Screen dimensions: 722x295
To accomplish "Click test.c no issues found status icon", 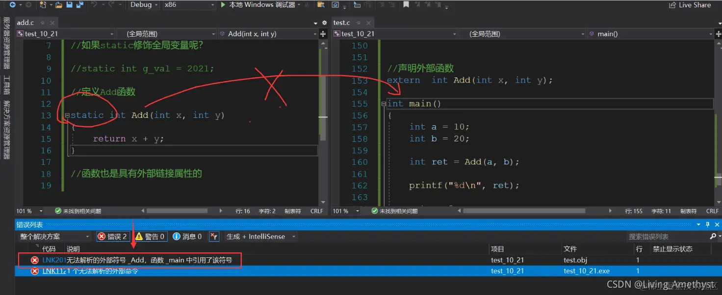I will point(375,211).
